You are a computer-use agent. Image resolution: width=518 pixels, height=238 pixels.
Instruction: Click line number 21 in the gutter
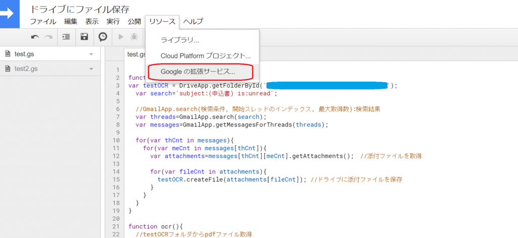115,226
